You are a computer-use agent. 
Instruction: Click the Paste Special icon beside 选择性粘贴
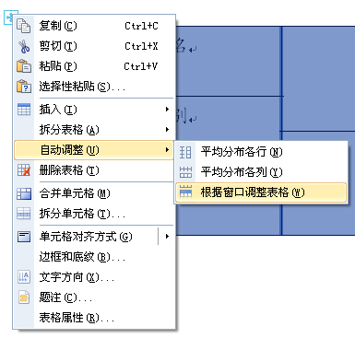click(24, 87)
